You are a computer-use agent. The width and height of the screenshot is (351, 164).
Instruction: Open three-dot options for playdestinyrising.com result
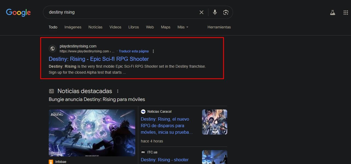[x=153, y=51]
